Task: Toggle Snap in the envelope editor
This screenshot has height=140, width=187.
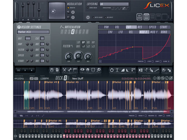Action: click(x=160, y=62)
